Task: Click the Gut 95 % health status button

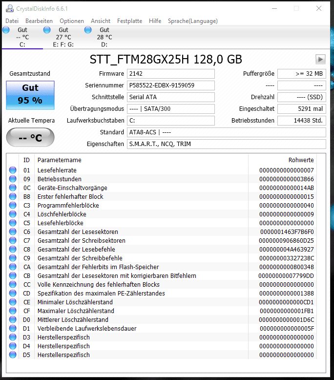Action: [30, 95]
